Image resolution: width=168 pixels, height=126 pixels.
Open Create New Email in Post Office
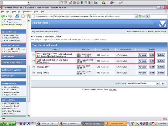click(11, 106)
